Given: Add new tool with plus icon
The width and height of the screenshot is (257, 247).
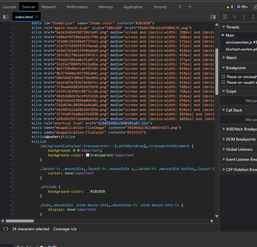Looking at the screenshot, I should click(190, 7).
